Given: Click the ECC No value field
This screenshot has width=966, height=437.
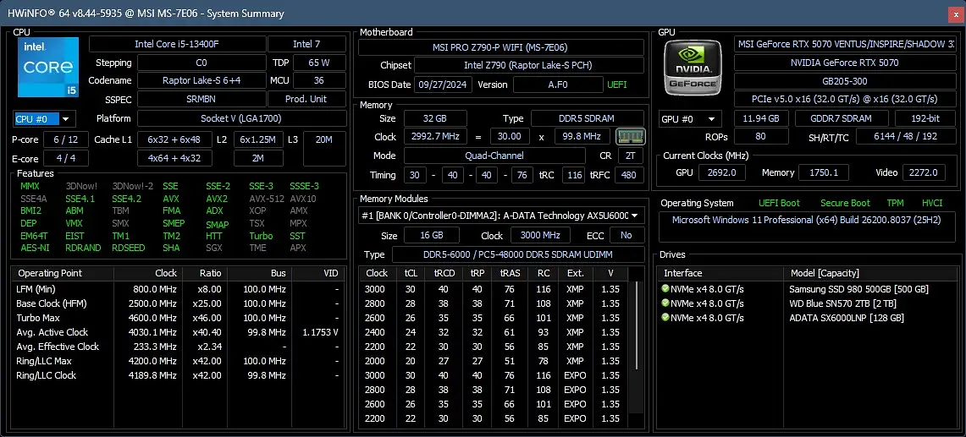Looking at the screenshot, I should [627, 236].
